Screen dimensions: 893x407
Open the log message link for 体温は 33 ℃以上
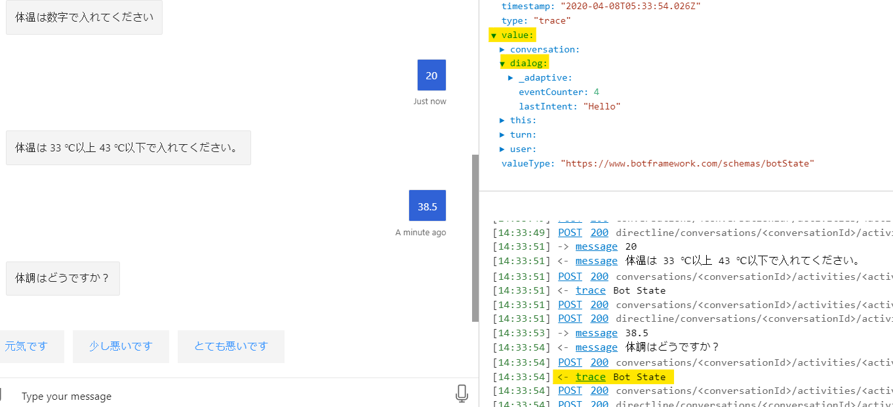click(x=597, y=262)
